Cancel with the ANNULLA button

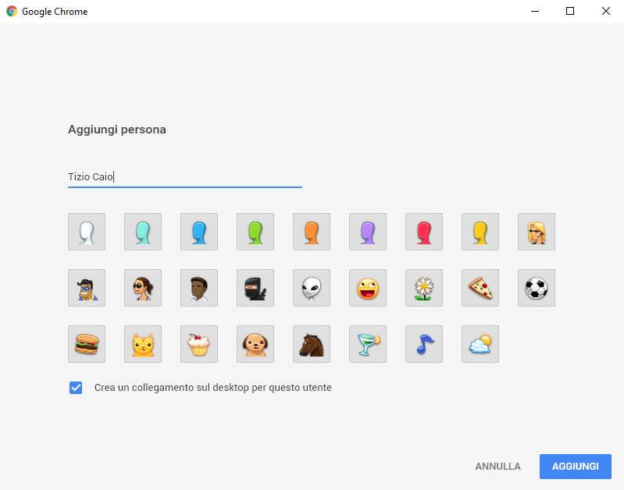click(497, 466)
